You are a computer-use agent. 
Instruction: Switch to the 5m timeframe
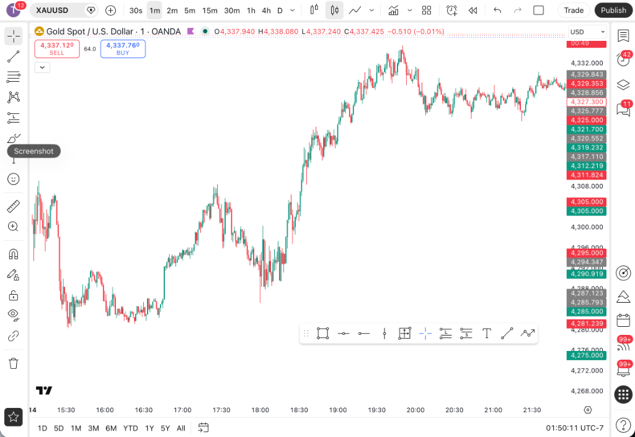pyautogui.click(x=190, y=11)
